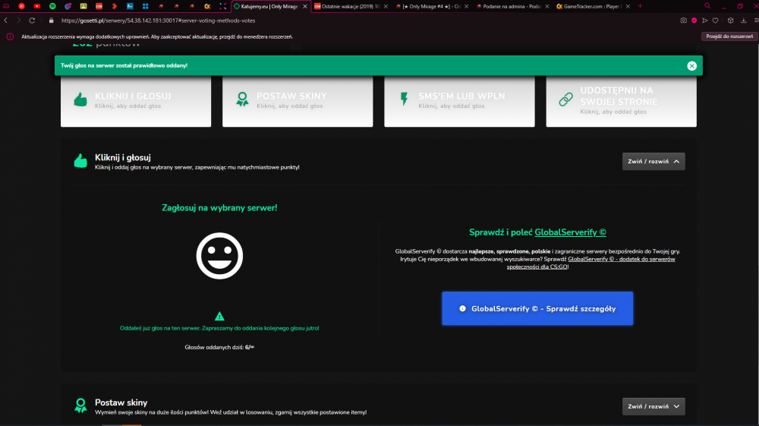Open the pinned cda tab
Image resolution: width=759 pixels, height=426 pixels.
tap(99, 6)
